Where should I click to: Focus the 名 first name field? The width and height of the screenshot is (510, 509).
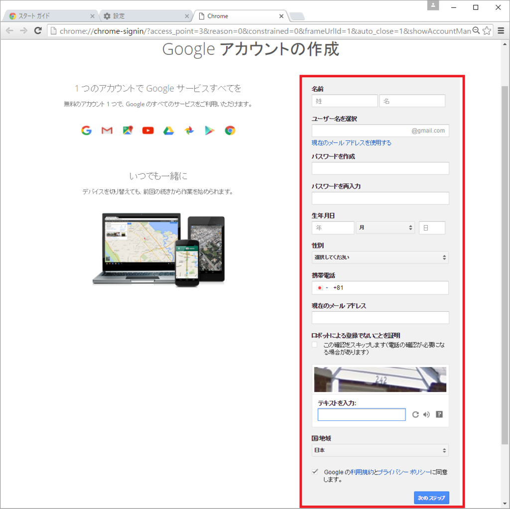coord(412,101)
